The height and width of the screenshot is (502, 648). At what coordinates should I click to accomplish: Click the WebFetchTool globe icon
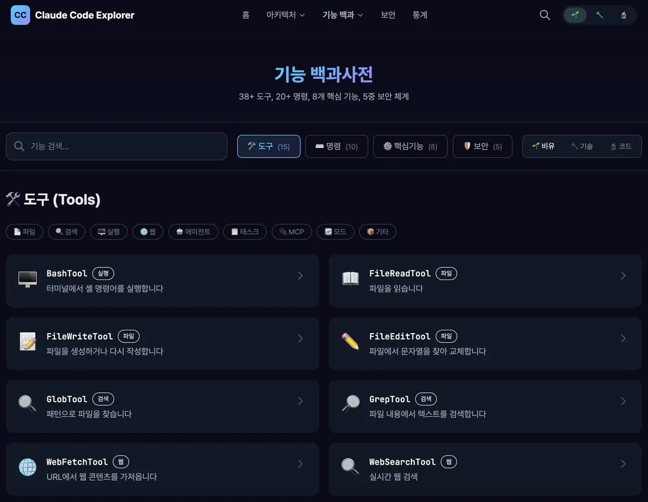pos(28,467)
